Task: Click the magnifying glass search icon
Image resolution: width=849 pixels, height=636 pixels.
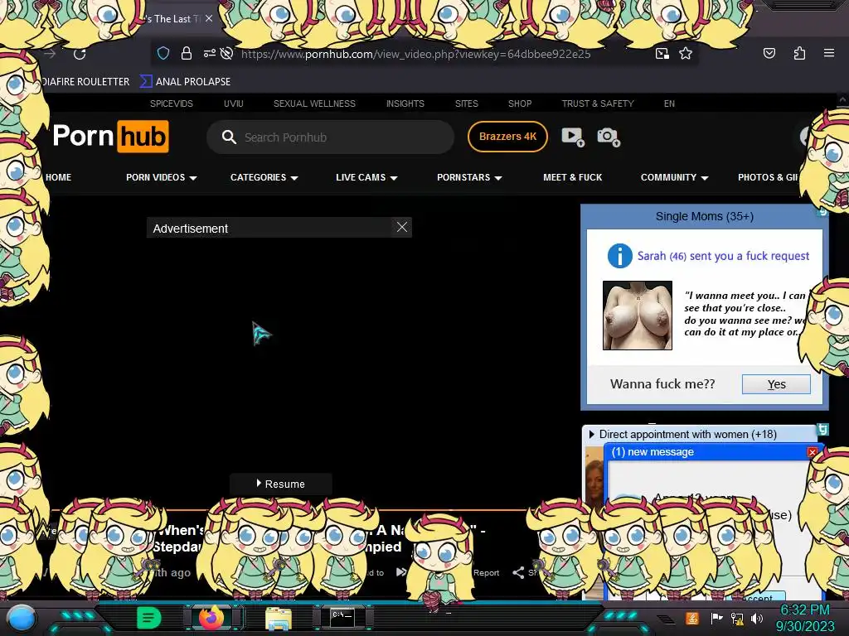Action: point(229,137)
